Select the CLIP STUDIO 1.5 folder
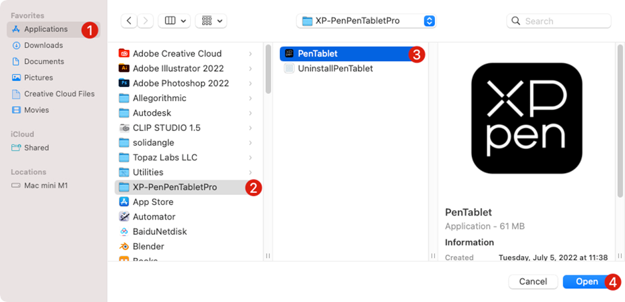 coord(166,128)
